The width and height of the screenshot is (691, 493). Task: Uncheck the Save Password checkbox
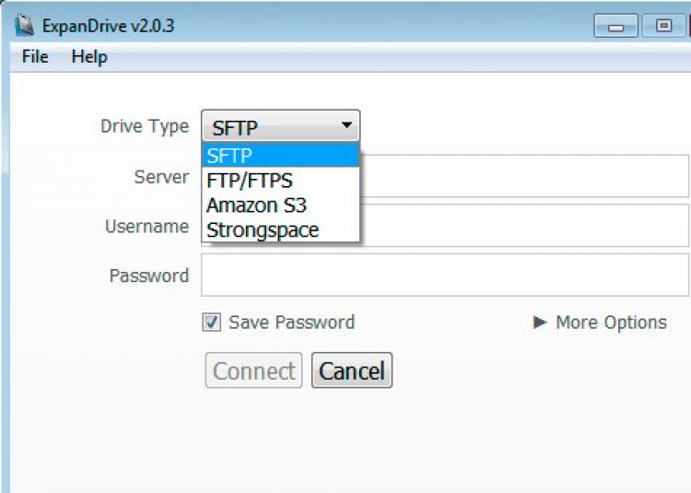212,323
